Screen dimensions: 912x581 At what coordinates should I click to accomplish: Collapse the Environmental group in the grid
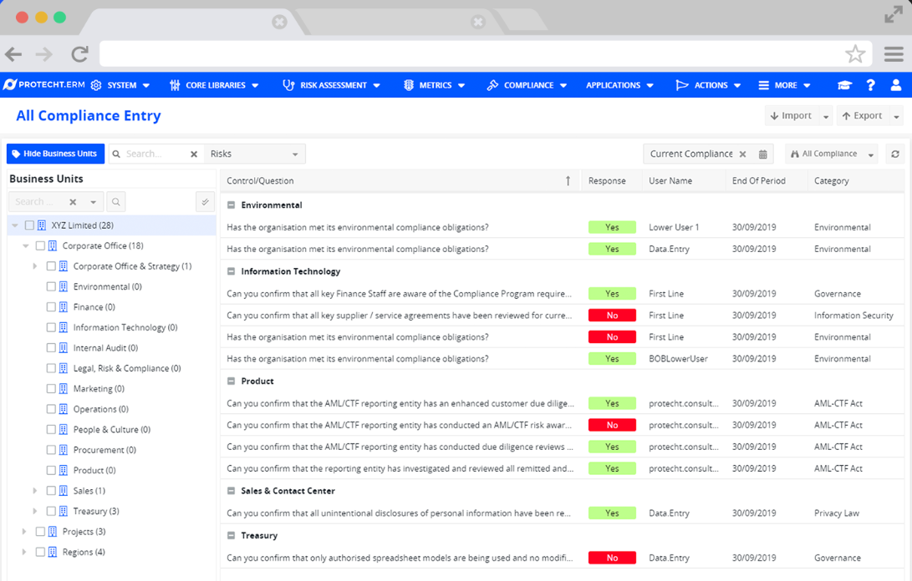coord(232,205)
